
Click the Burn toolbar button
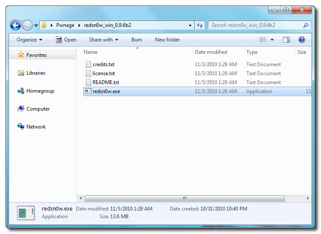137,40
